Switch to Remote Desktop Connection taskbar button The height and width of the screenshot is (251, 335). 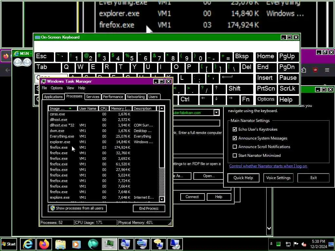coord(175,244)
